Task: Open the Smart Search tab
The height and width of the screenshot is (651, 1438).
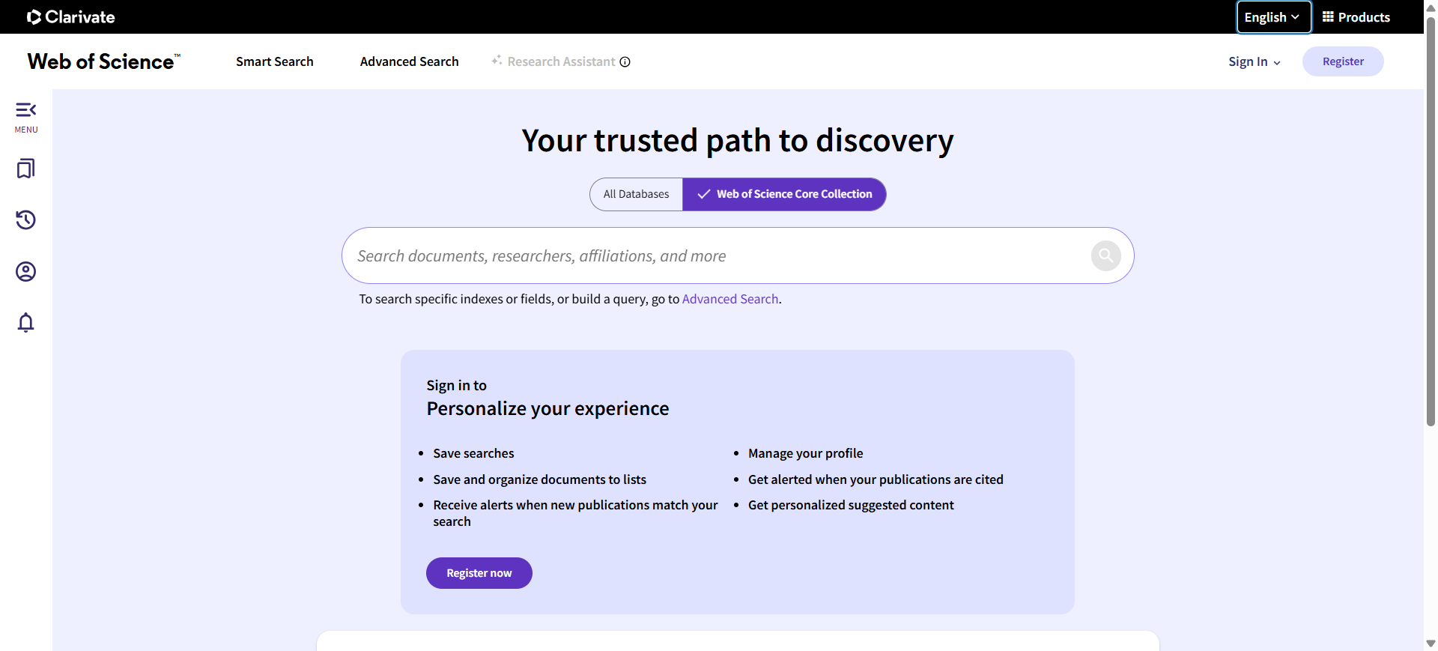Action: click(275, 61)
